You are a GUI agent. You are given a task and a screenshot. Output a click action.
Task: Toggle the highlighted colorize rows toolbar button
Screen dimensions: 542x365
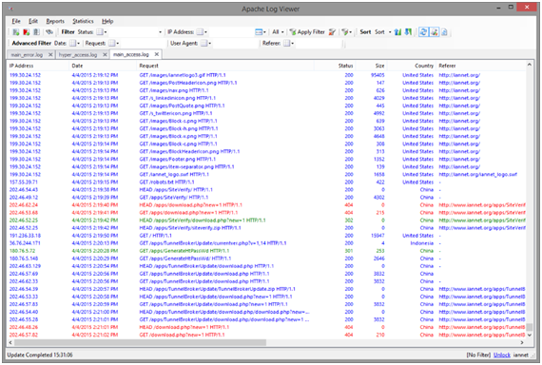(x=435, y=32)
